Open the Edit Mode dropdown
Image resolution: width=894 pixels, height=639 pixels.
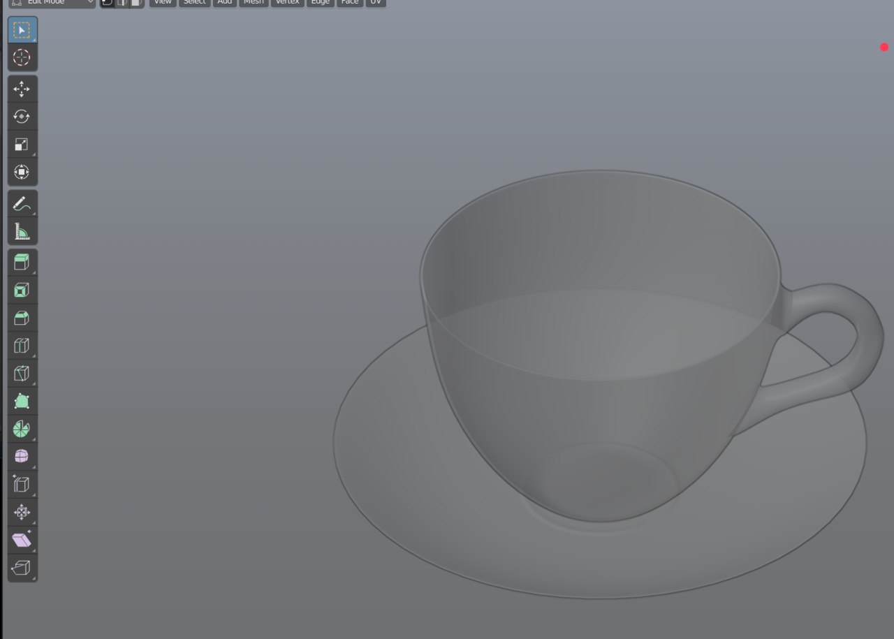point(52,3)
